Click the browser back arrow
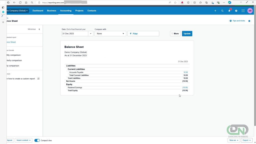The image size is (256, 144). point(14,2)
